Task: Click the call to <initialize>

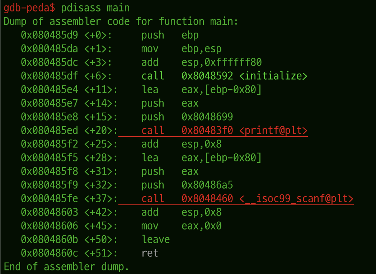Action: click(224, 76)
